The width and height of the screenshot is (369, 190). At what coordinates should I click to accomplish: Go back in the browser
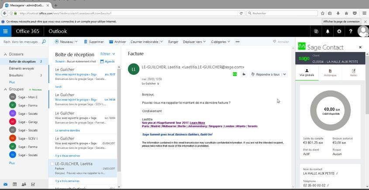pyautogui.click(x=5, y=13)
